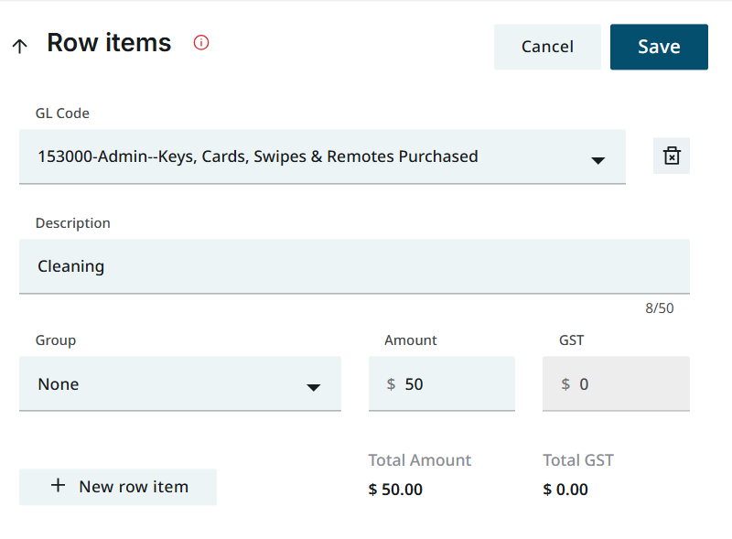
Task: Expand the GL Code dropdown arrow
Action: pyautogui.click(x=597, y=160)
